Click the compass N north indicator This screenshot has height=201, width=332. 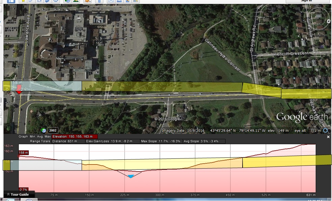coord(328,21)
